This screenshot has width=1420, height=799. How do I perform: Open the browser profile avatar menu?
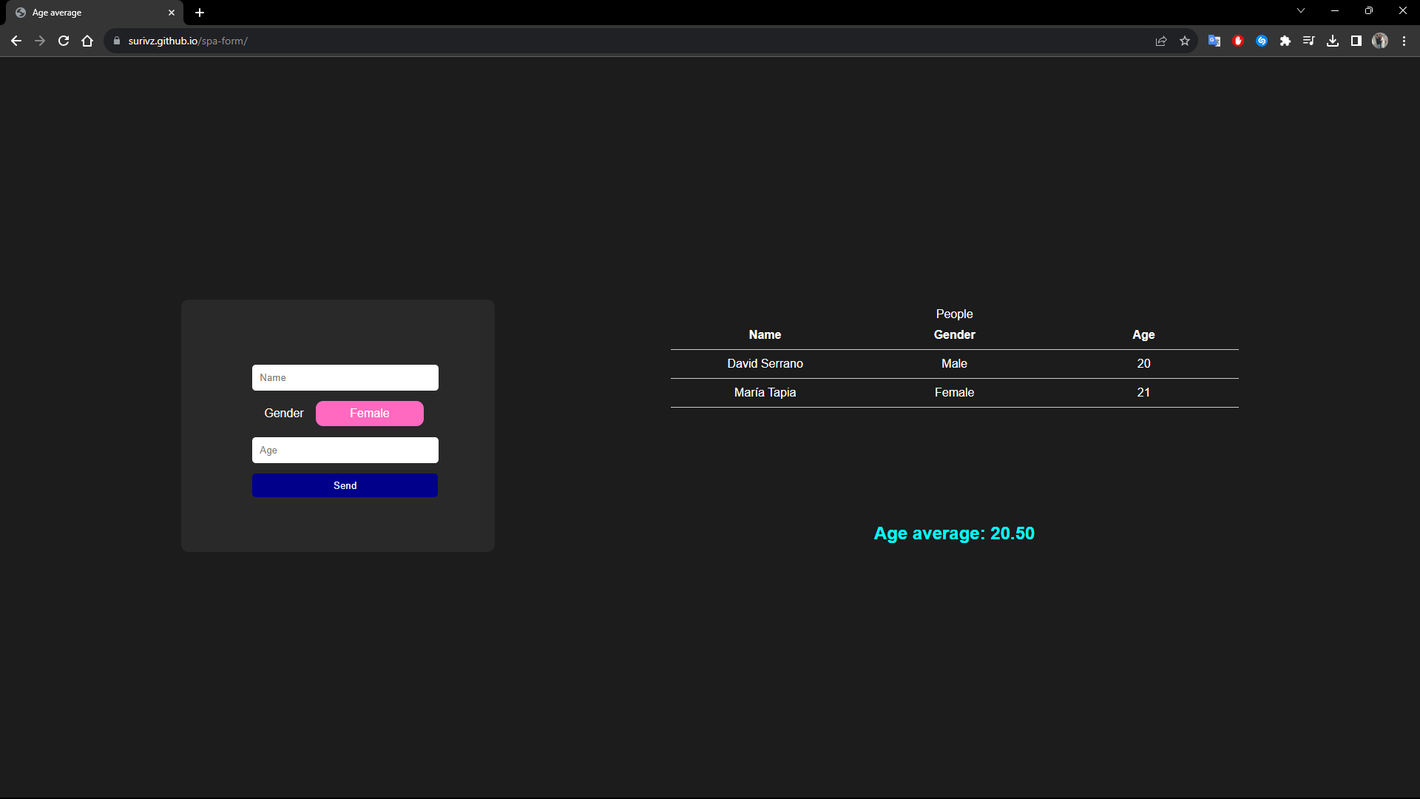pos(1380,41)
